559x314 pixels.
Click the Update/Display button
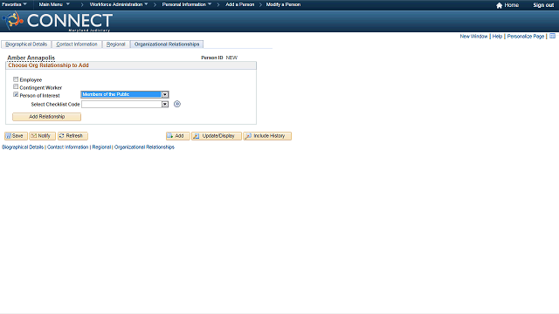(x=217, y=136)
